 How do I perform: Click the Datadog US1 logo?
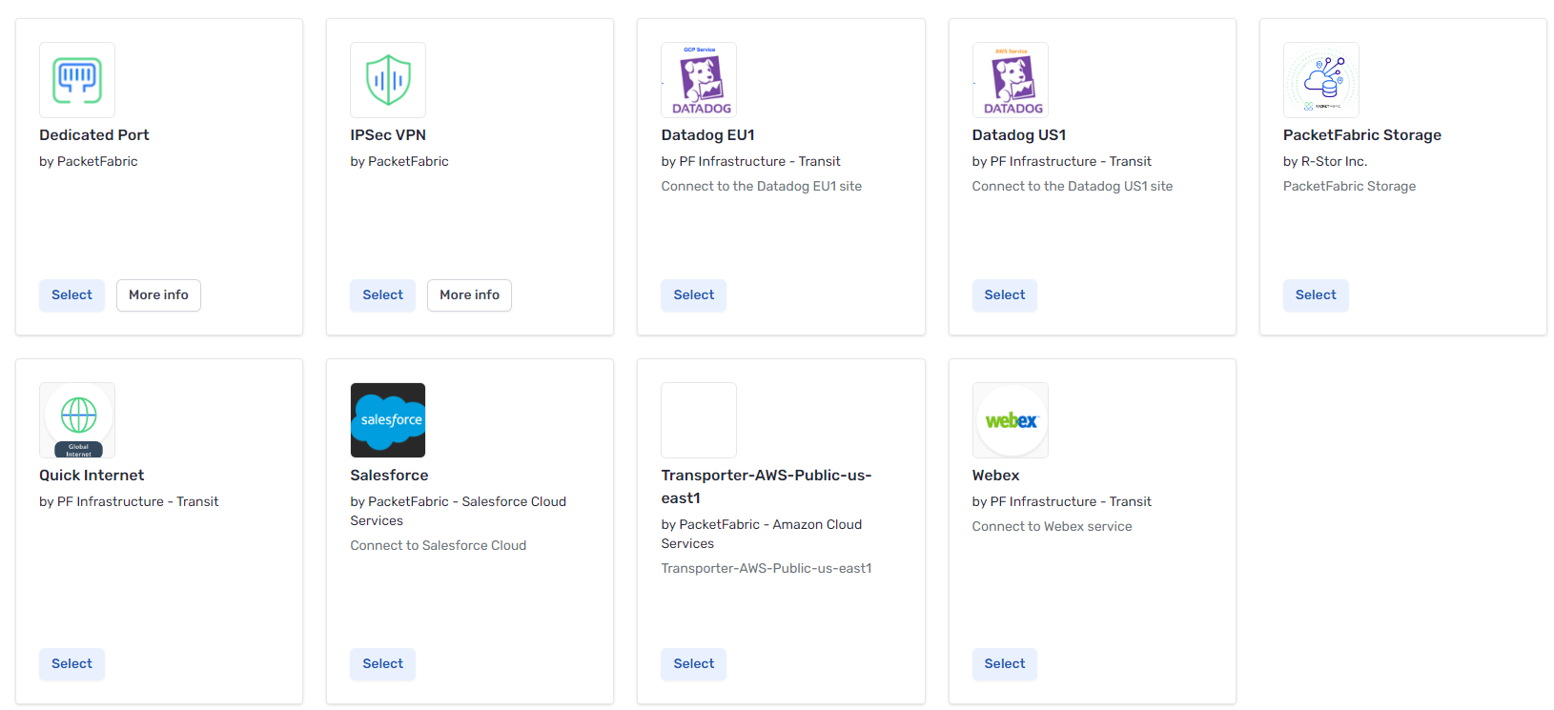coord(1010,80)
